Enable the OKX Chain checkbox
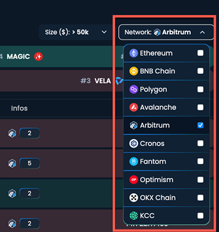The image size is (219, 232). tap(200, 198)
